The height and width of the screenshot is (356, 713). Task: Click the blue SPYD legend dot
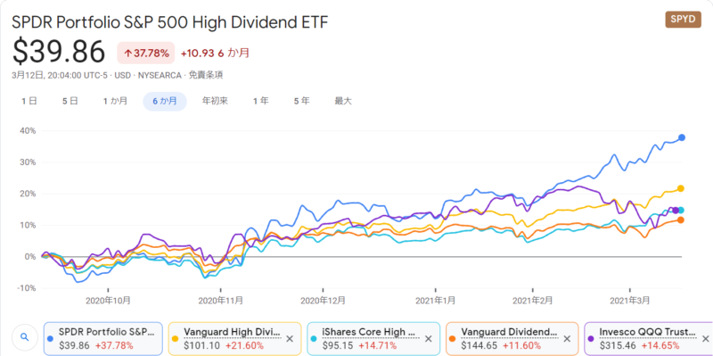(50, 339)
